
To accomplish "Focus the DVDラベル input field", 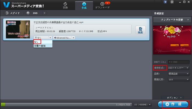I will pyautogui.click(x=179, y=62).
